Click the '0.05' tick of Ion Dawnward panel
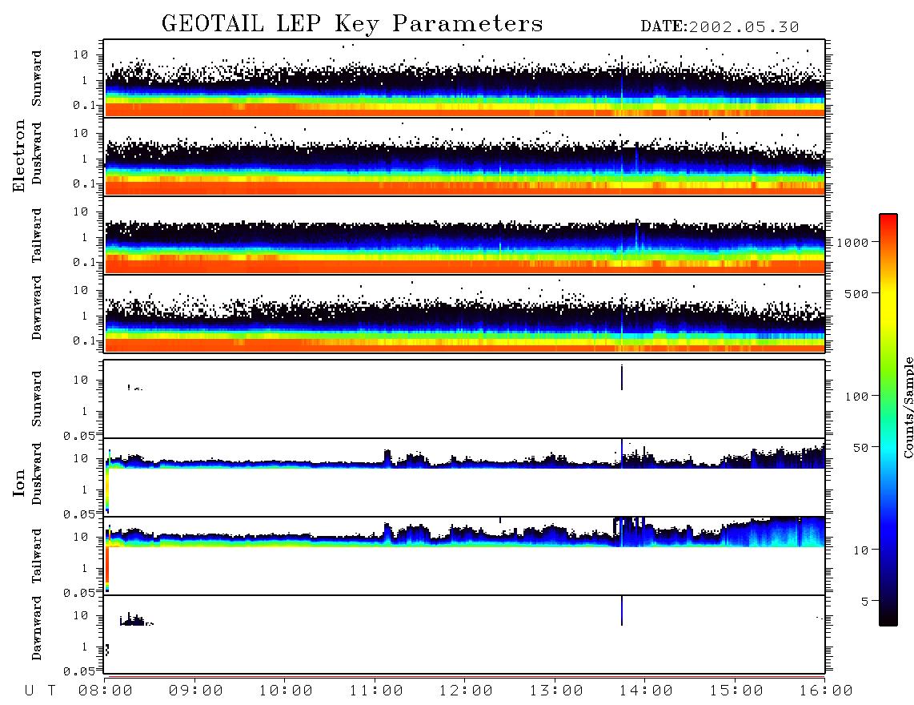The height and width of the screenshot is (705, 914). (78, 671)
